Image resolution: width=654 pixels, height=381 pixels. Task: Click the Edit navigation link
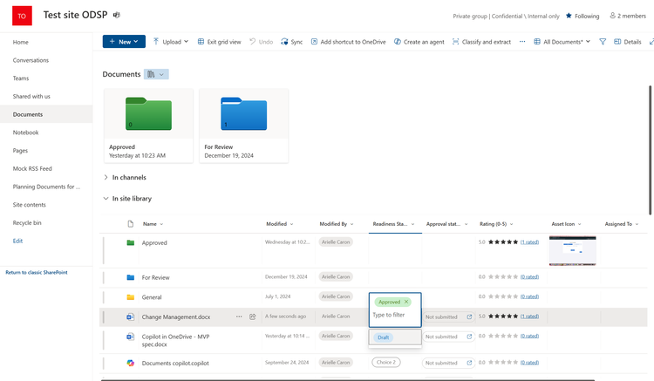tap(17, 241)
